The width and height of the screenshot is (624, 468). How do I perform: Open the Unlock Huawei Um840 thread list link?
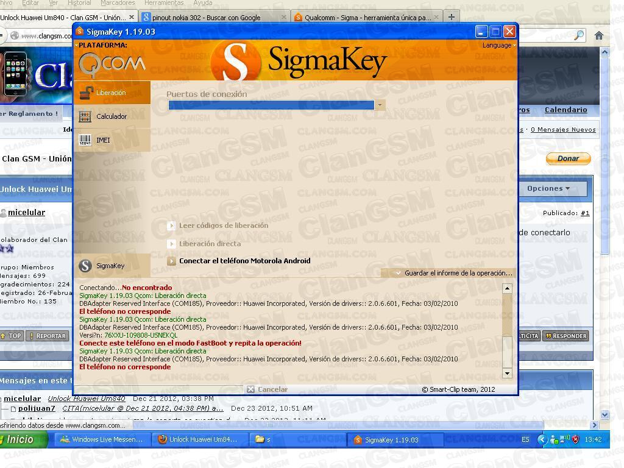pos(87,399)
